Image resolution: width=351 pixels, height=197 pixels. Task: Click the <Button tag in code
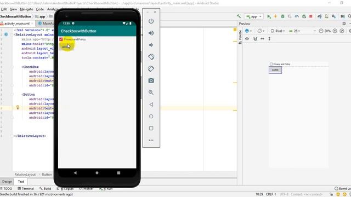click(x=28, y=95)
